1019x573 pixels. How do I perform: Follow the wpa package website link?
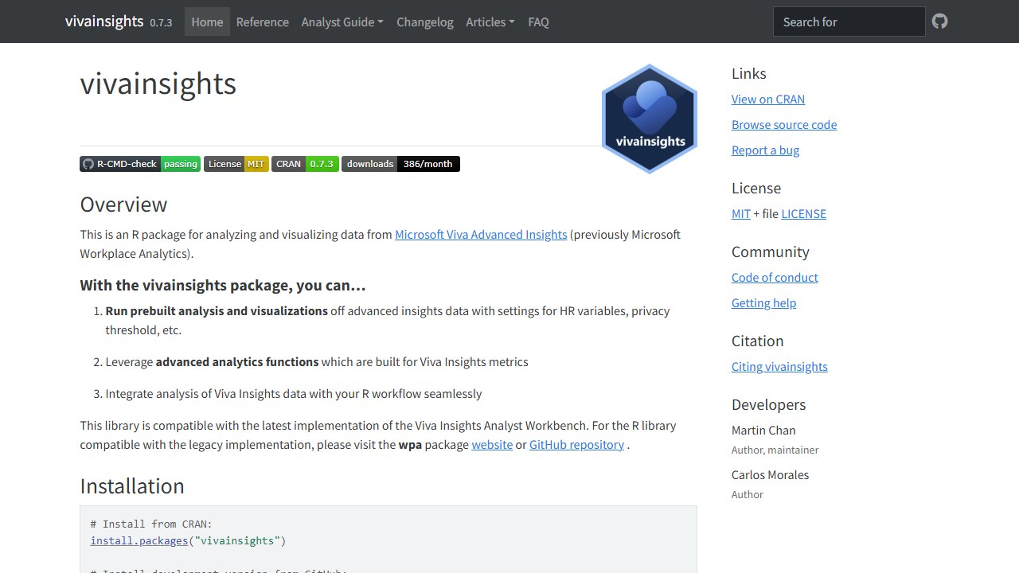(x=492, y=445)
